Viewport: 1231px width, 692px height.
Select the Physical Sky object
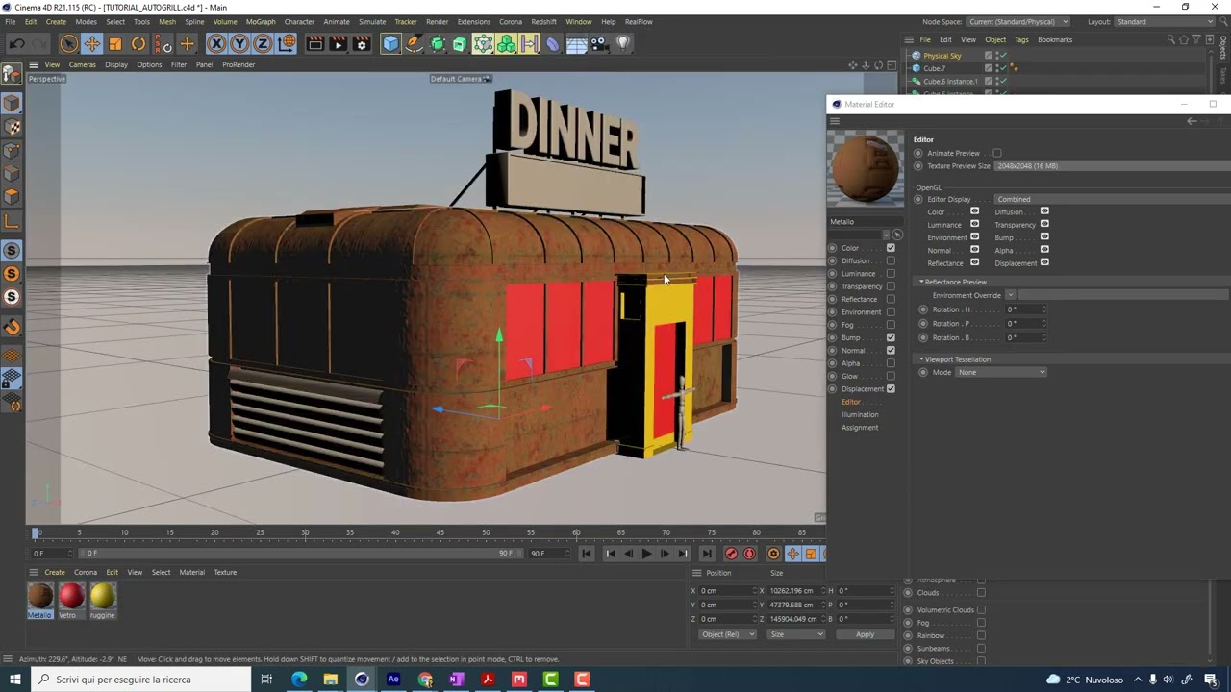942,56
